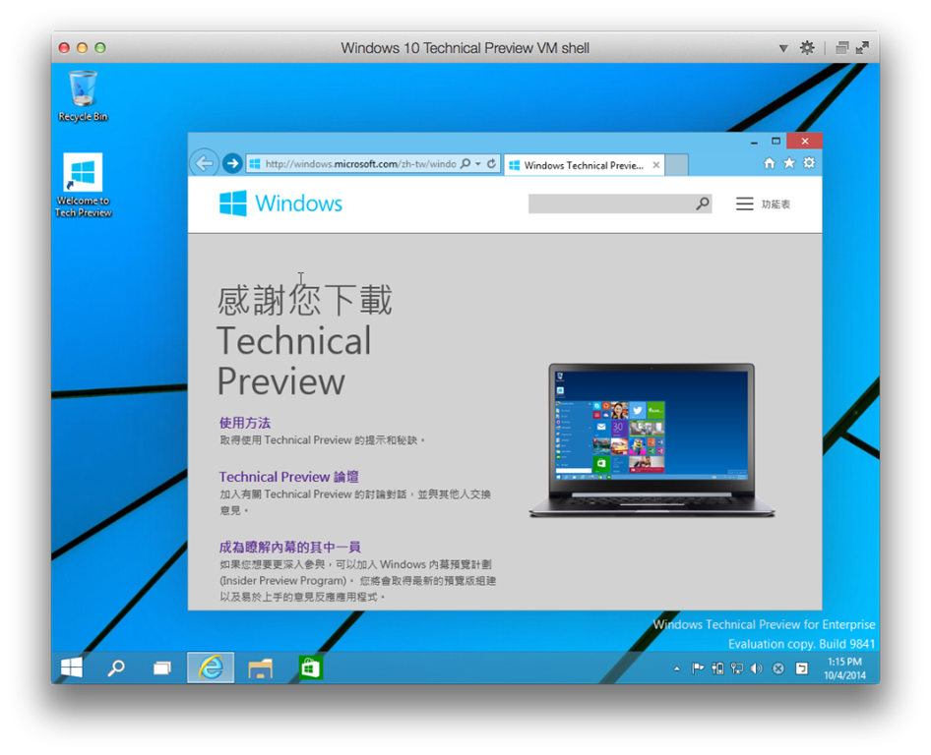Enter VM full screen mode icon
931x755 pixels.
tap(863, 47)
